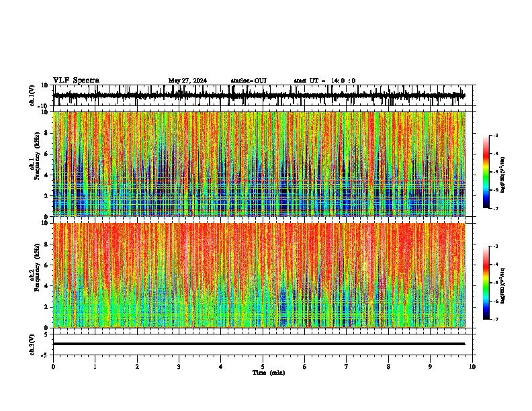Click the "Time (min)" axis label

[x=269, y=373]
